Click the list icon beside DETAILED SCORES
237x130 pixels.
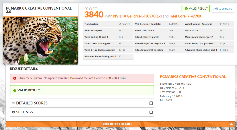point(13,103)
